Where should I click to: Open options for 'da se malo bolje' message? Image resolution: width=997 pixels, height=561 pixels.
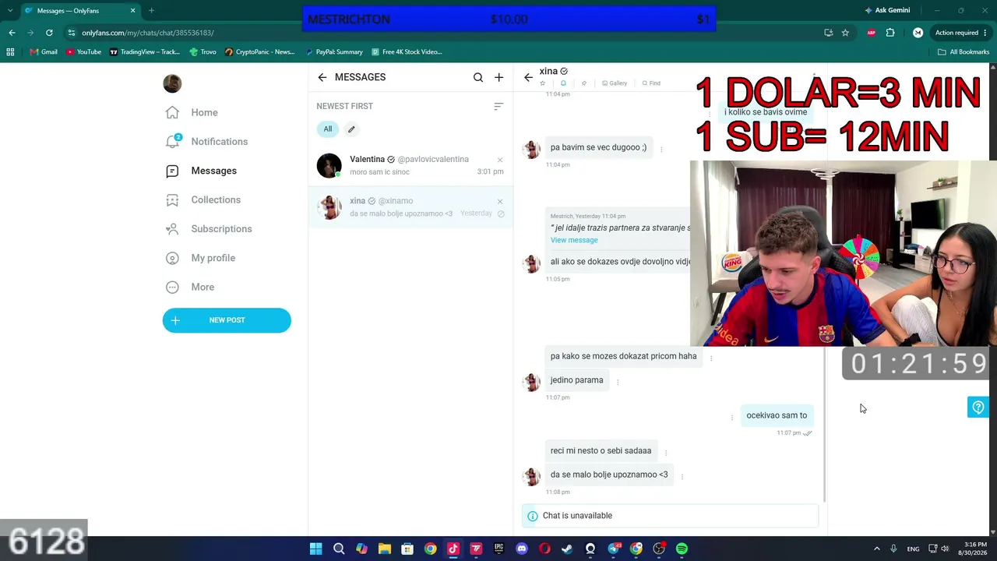682,476
